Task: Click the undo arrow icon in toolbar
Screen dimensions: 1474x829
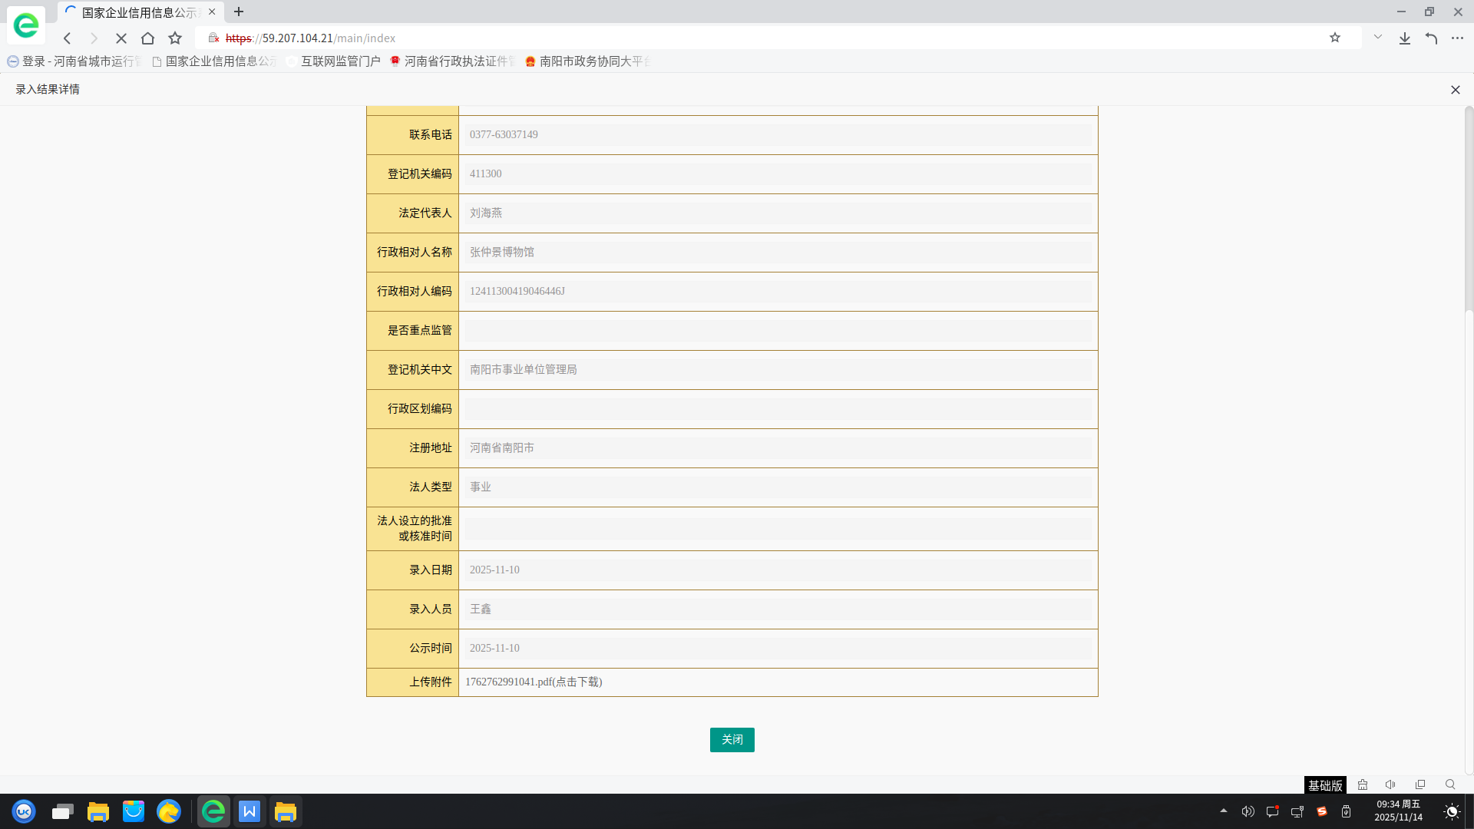Action: click(x=1431, y=38)
